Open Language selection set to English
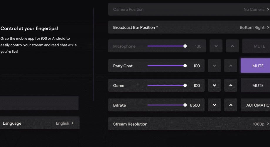Viewport: 270px width, 147px height. (x=40, y=123)
